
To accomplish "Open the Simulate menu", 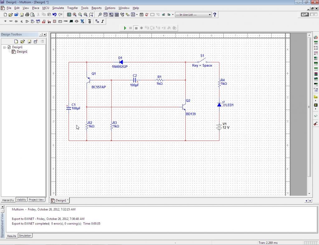I will click(x=58, y=8).
